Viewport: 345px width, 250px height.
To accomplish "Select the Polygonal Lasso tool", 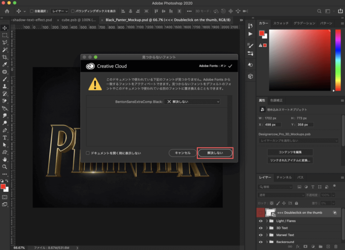I will tap(5, 43).
